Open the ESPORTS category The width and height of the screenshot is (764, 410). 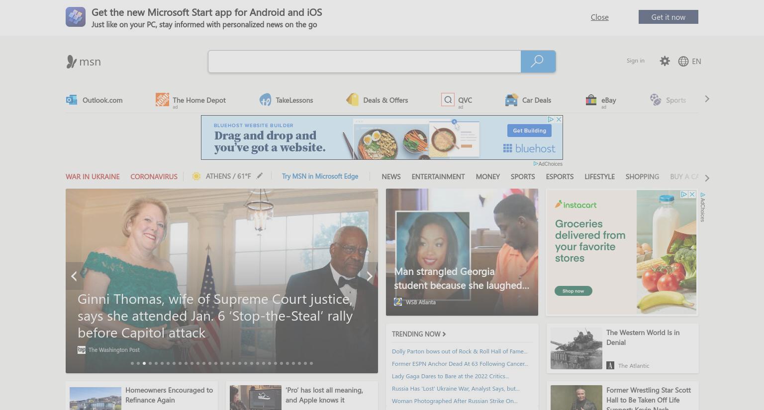pos(560,177)
